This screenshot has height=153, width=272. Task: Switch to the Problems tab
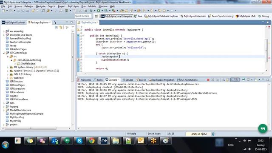(84, 80)
